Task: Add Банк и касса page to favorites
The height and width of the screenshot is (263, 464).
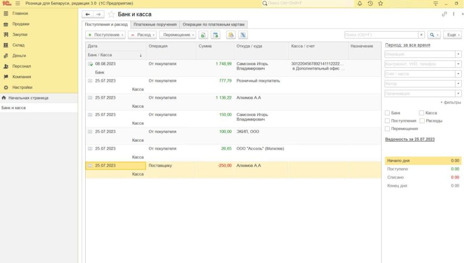Action: point(111,14)
